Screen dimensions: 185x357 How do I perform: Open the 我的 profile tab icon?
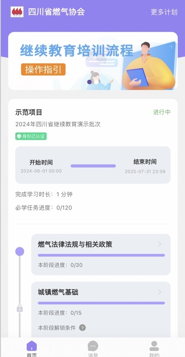point(154,346)
